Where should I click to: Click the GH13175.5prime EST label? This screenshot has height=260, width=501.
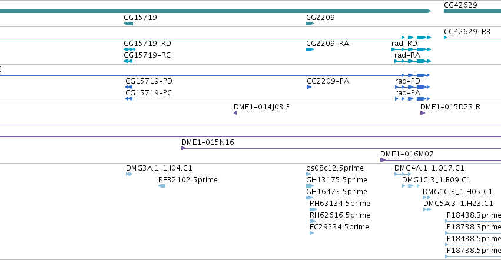coord(336,180)
